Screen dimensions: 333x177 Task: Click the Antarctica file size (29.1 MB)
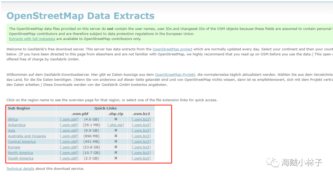[92, 125]
